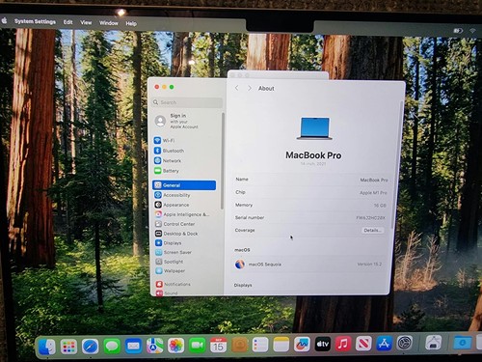482x362 pixels.
Task: Open Sound settings in sidebar
Action: [x=167, y=292]
